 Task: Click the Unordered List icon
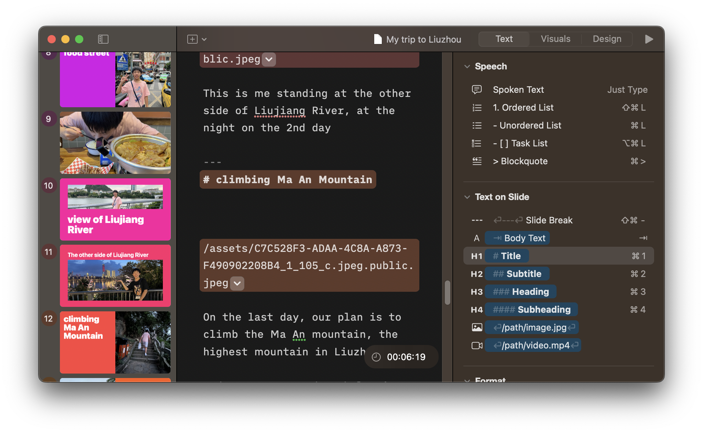477,125
